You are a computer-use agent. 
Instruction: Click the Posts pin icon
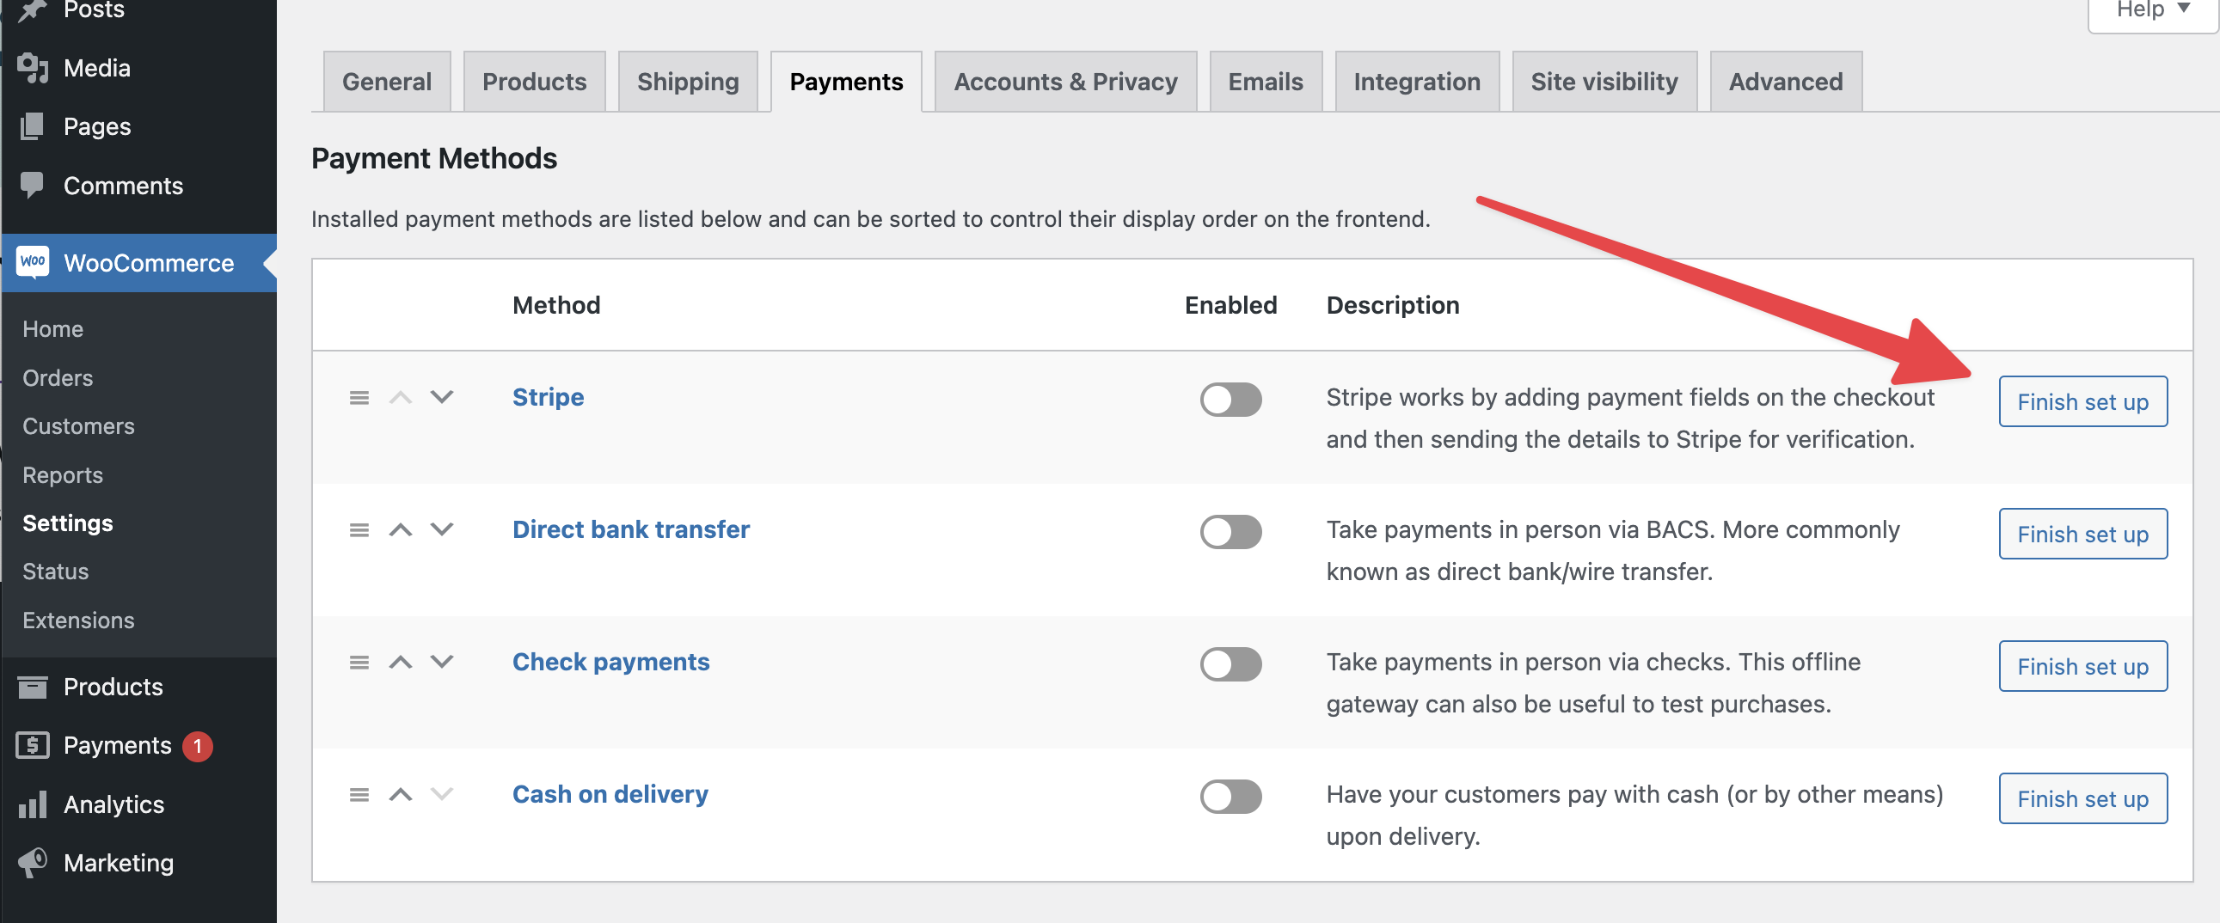[33, 9]
